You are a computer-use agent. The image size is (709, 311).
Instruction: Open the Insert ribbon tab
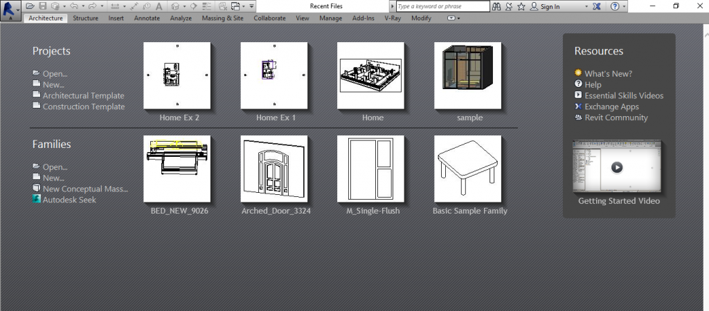(116, 18)
